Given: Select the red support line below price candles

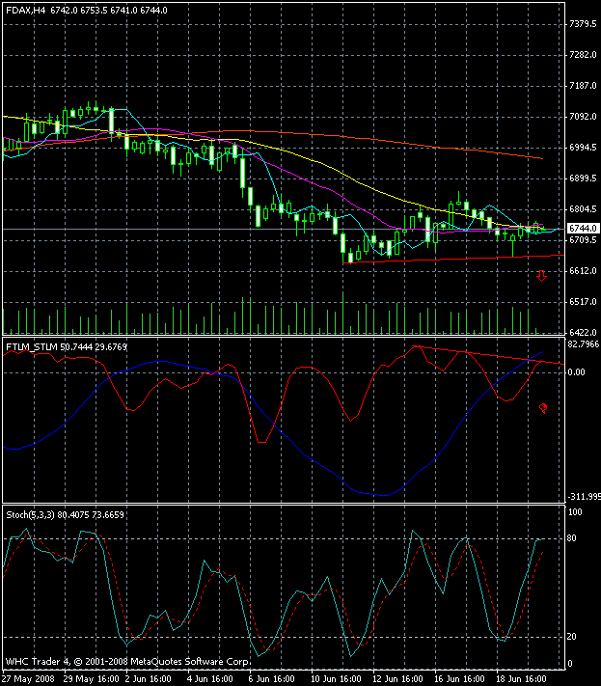Looking at the screenshot, I should click(453, 260).
